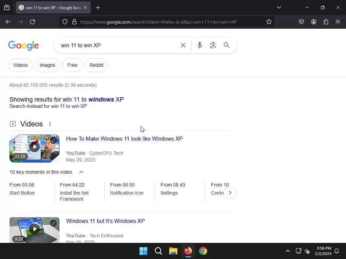Open the extensions panel
Viewport: 346px width, 259px height.
[326, 22]
